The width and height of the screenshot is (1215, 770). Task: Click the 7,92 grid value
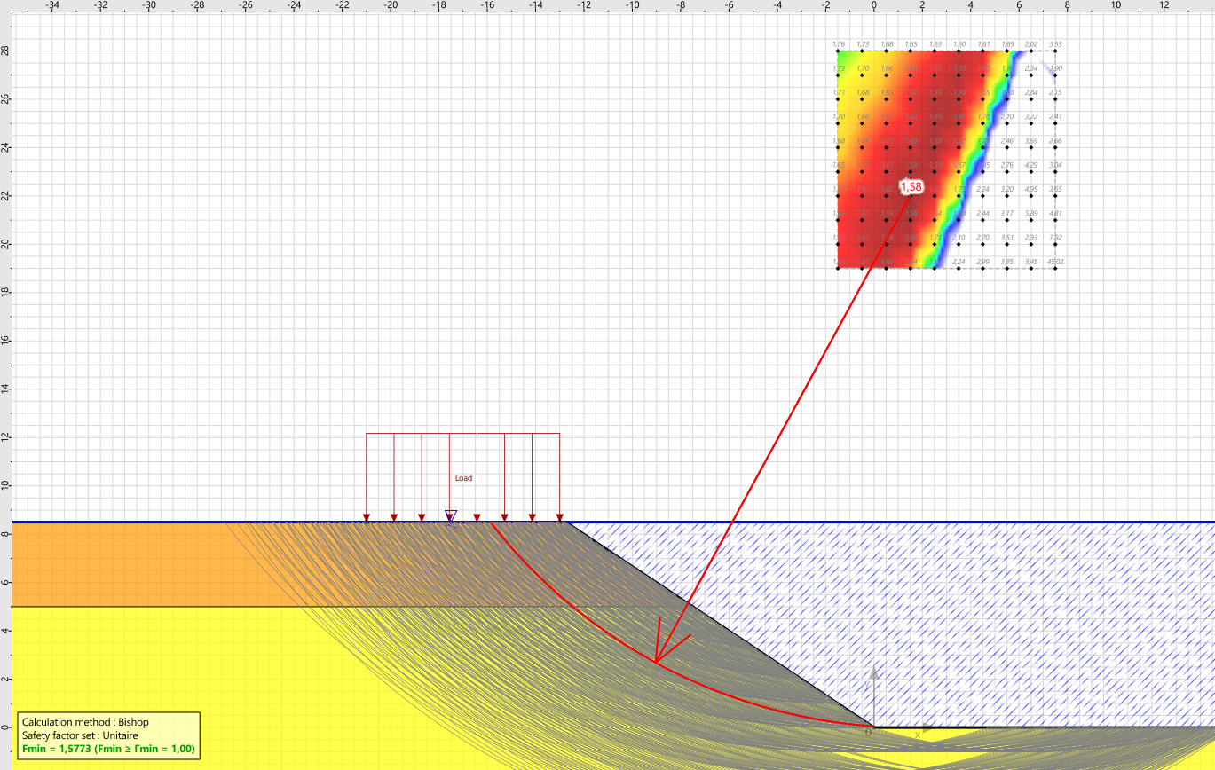click(x=1055, y=238)
